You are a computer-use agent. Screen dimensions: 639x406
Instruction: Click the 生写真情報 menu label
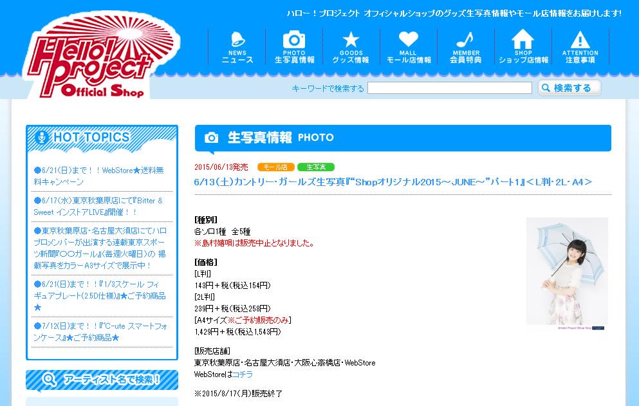pos(294,60)
